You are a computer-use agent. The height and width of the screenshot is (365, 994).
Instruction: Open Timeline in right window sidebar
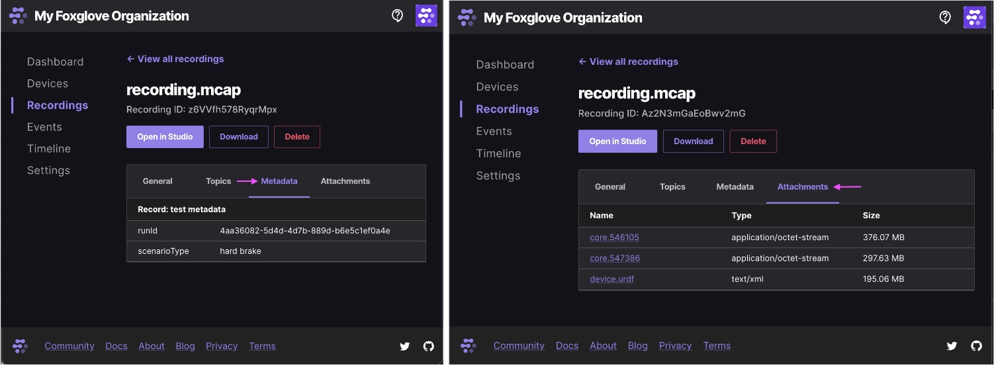498,153
